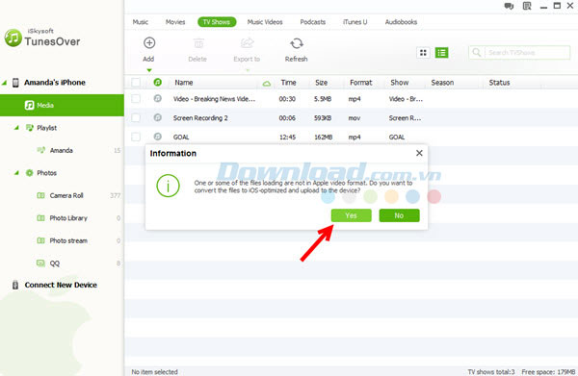Click the cloud column header icon
Image resolution: width=578 pixels, height=376 pixels.
pyautogui.click(x=266, y=84)
